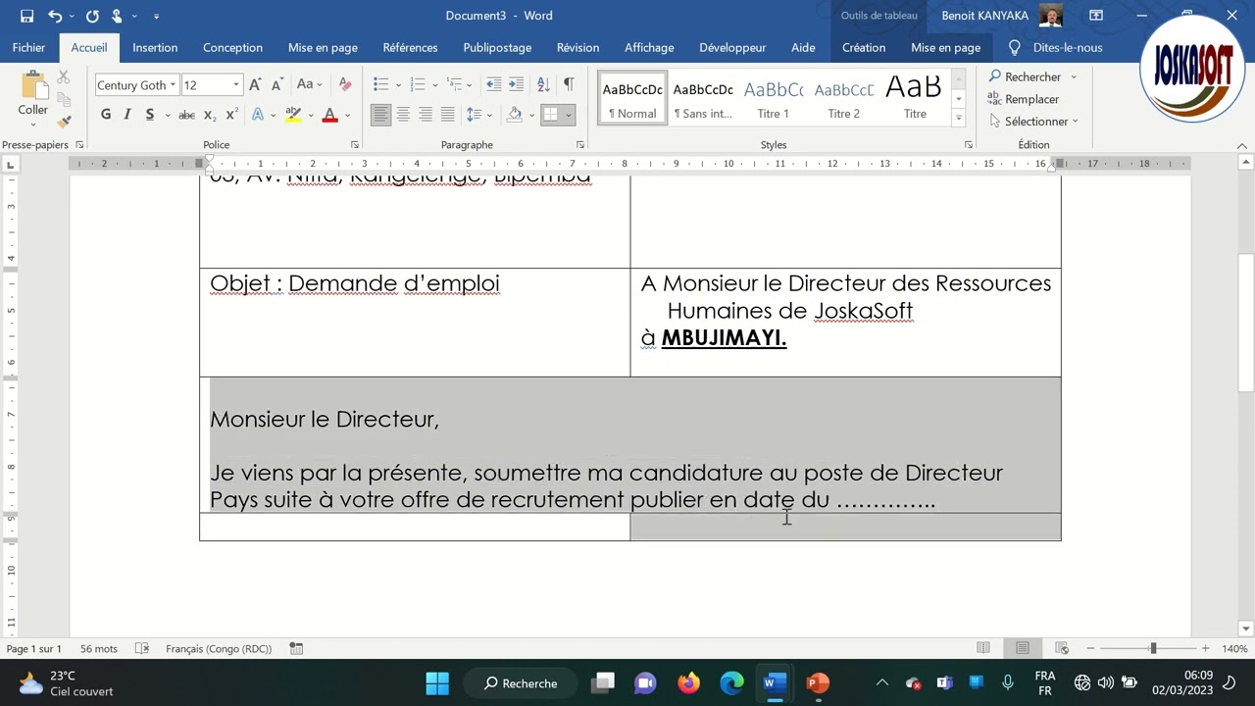Image resolution: width=1255 pixels, height=706 pixels.
Task: Open the Fichier tab
Action: (28, 47)
